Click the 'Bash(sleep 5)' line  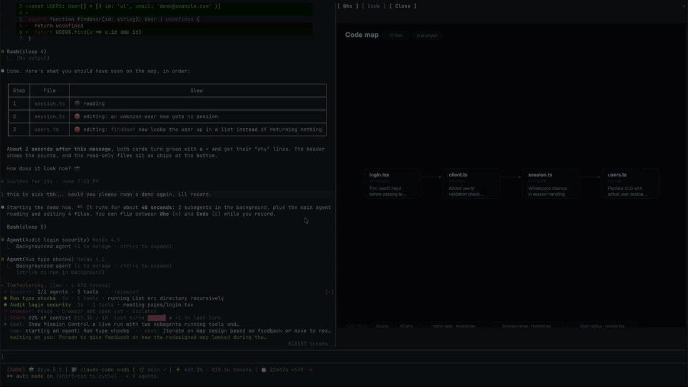26,227
